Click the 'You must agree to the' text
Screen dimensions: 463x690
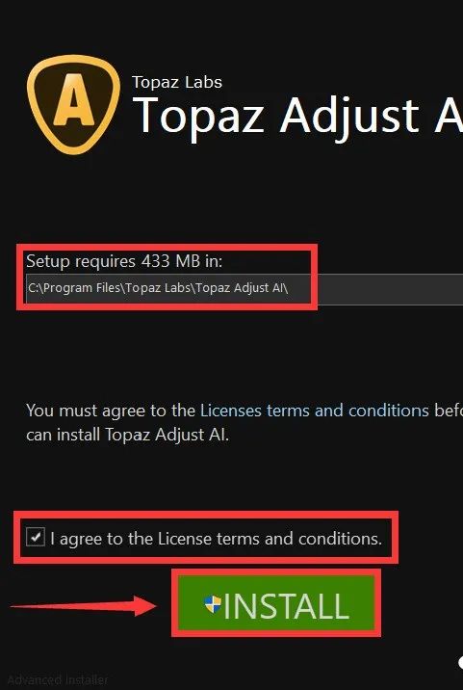111,411
